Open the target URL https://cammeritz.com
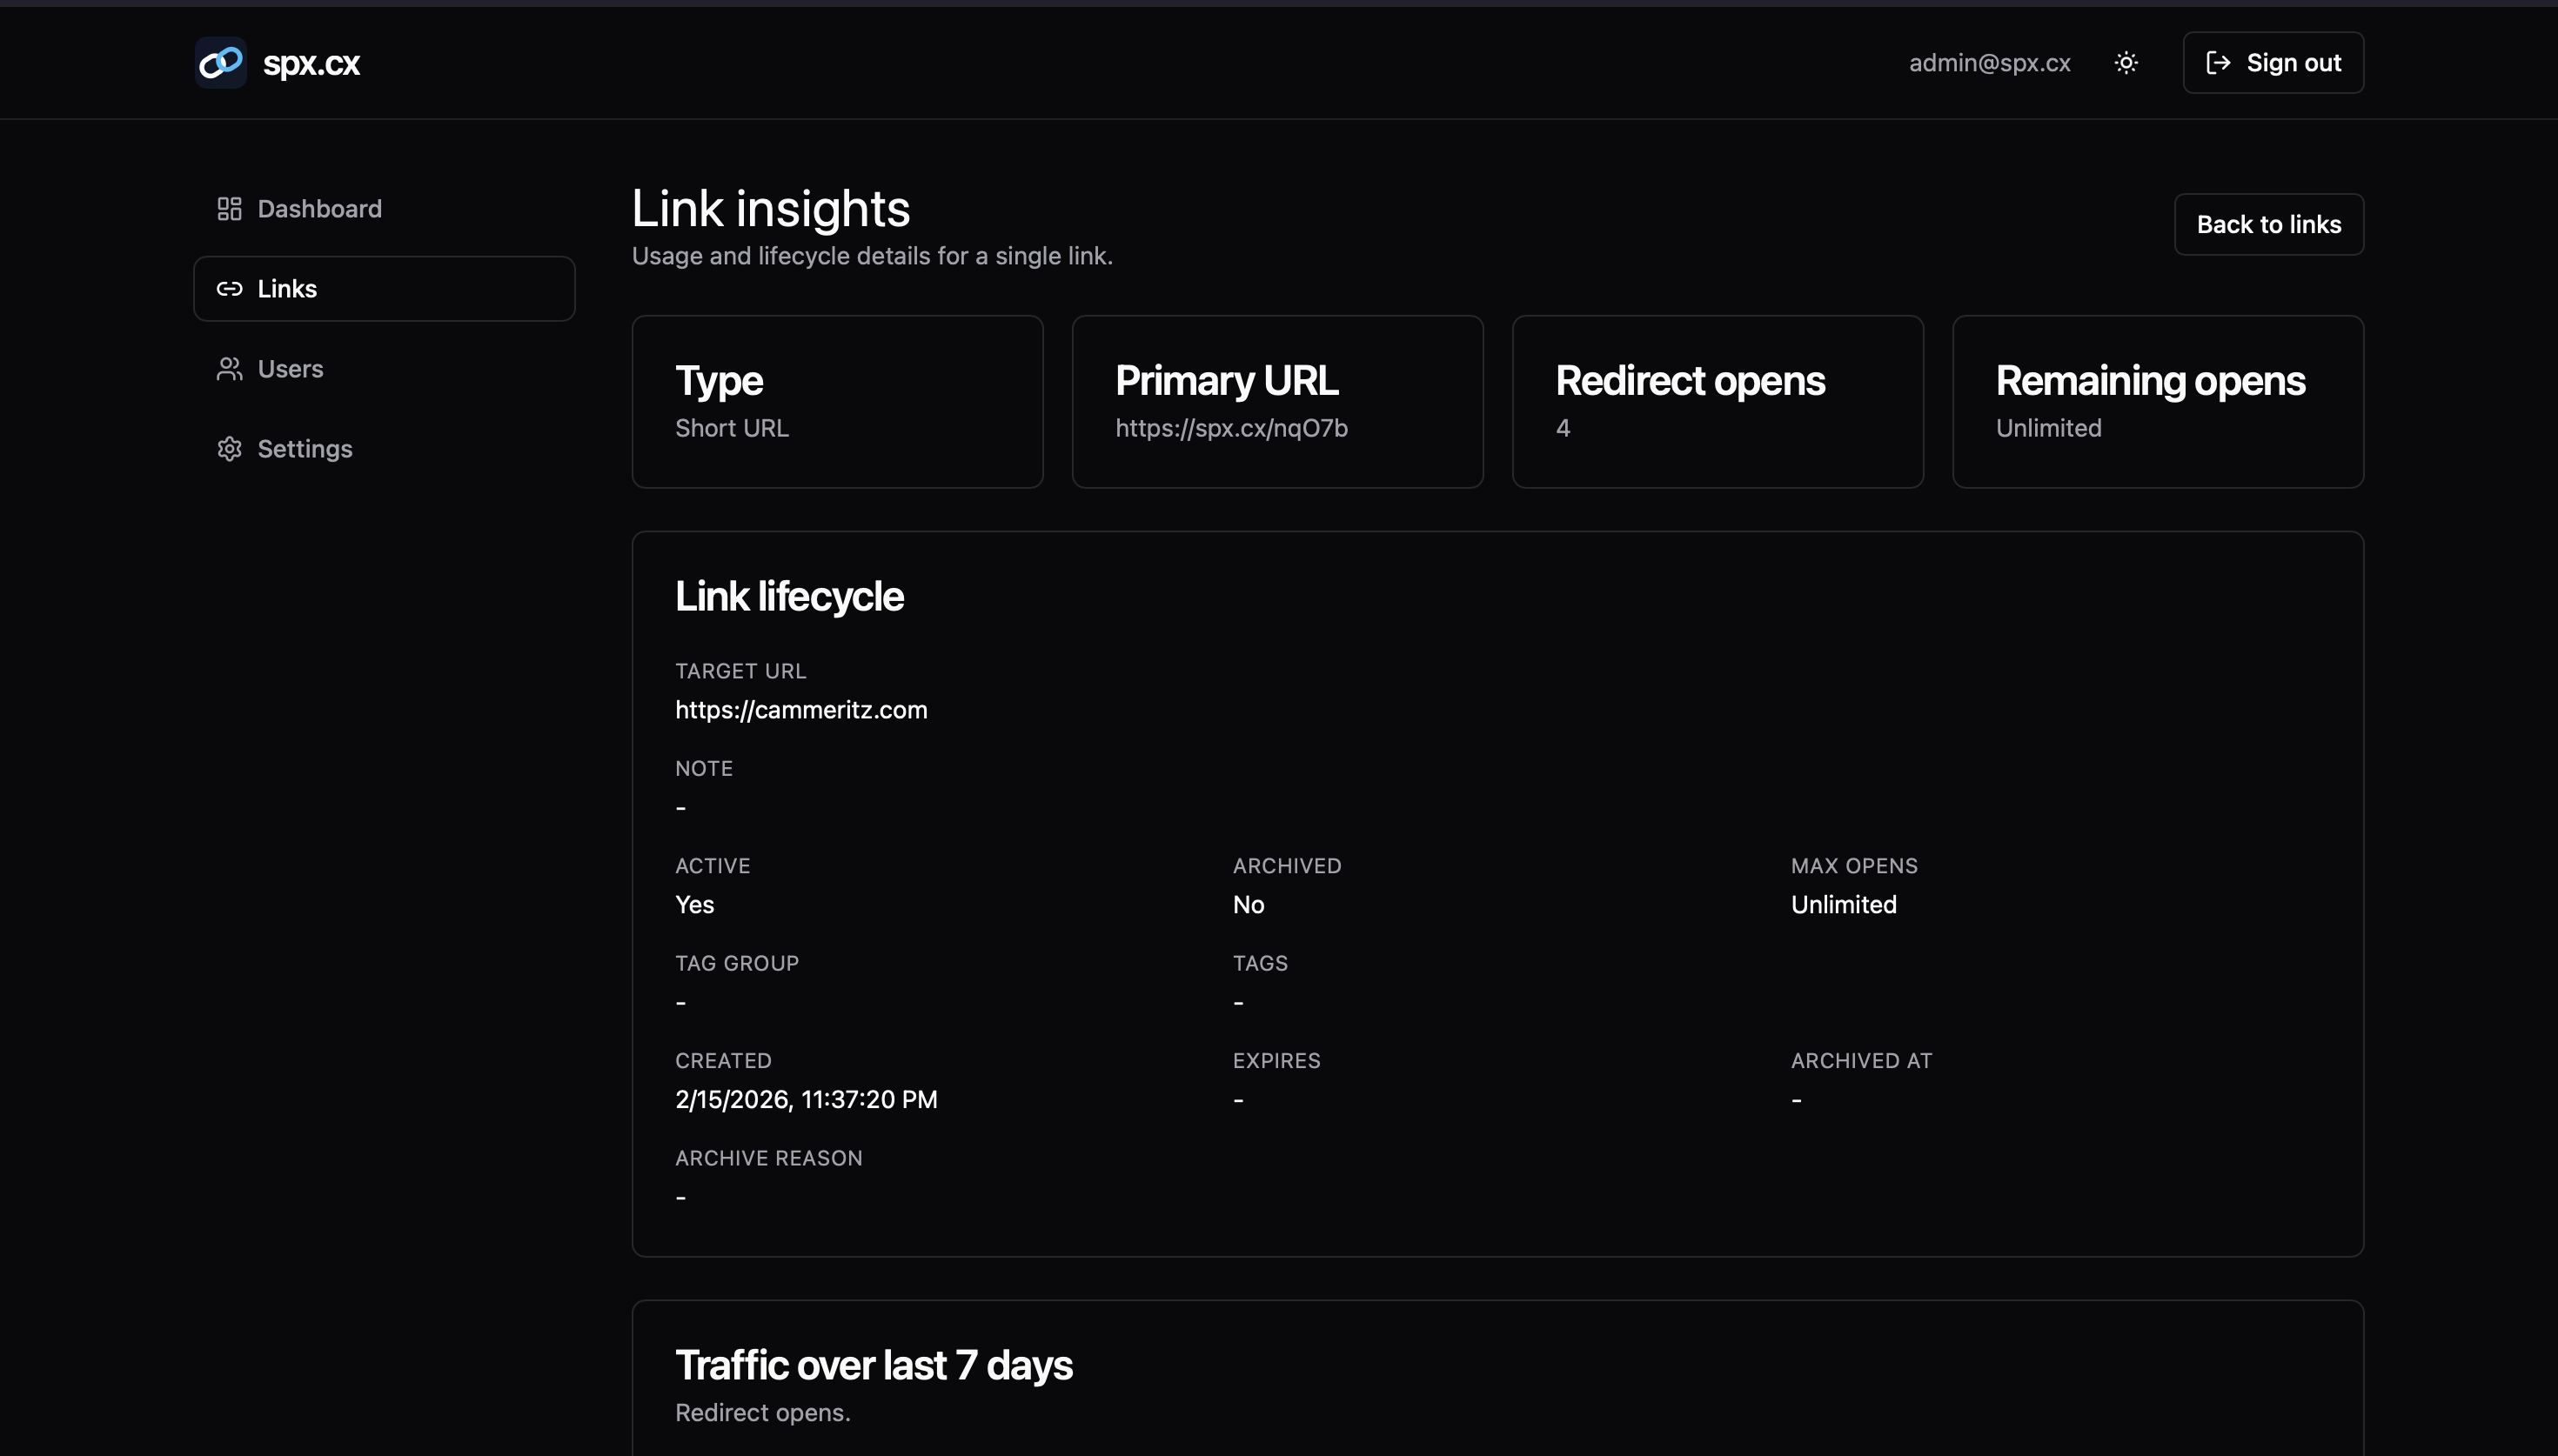Viewport: 2558px width, 1456px height. pos(800,709)
